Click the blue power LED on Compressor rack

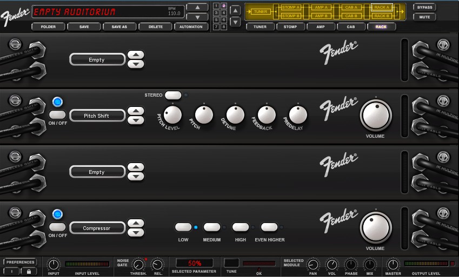pyautogui.click(x=57, y=214)
